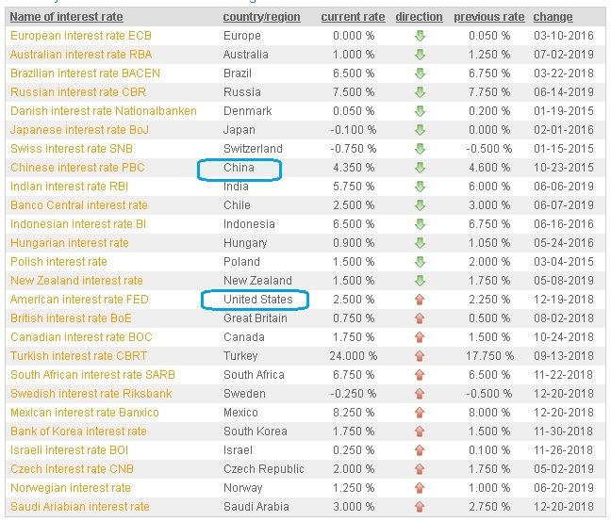Click the change column header

pyautogui.click(x=553, y=17)
